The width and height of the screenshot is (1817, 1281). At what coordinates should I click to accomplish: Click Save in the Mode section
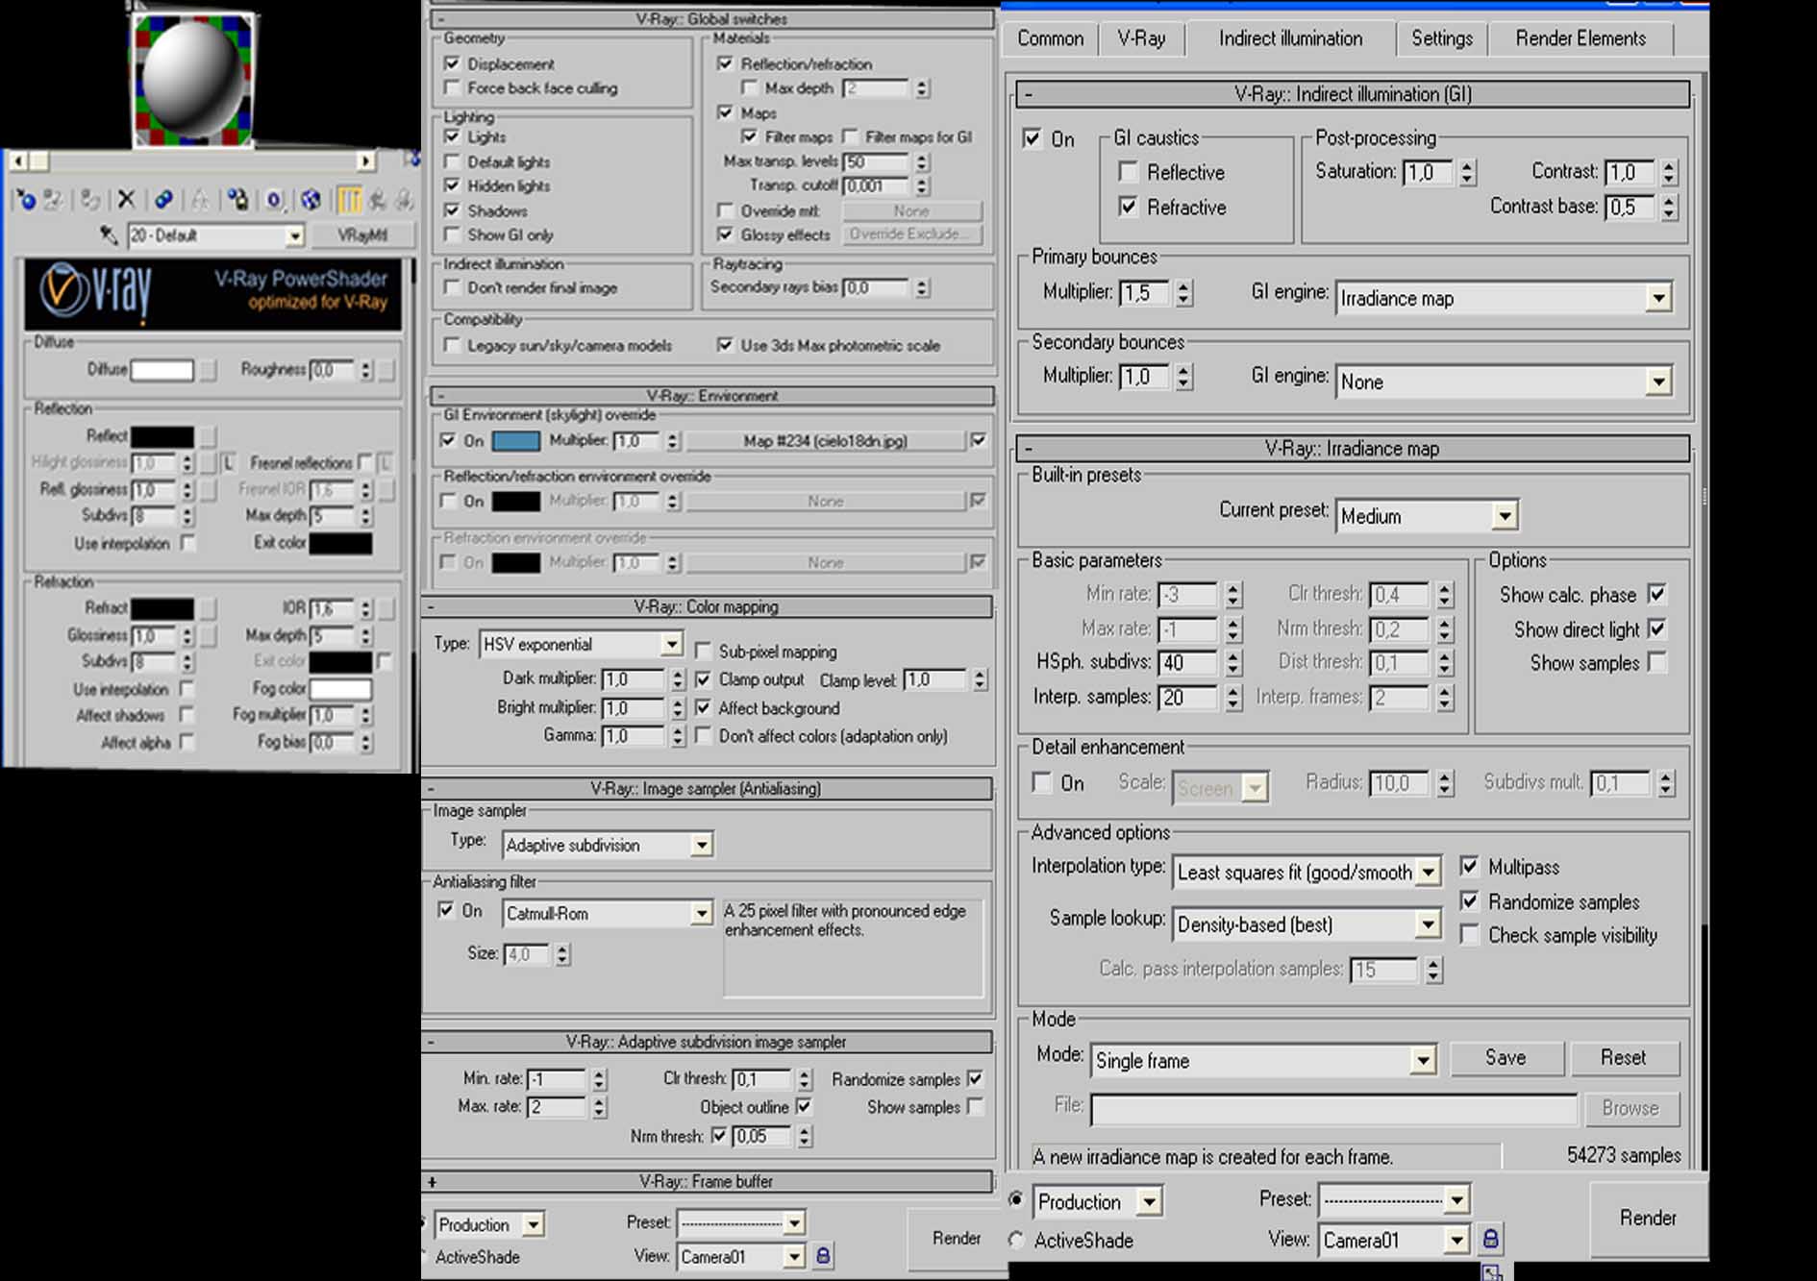(1506, 1058)
